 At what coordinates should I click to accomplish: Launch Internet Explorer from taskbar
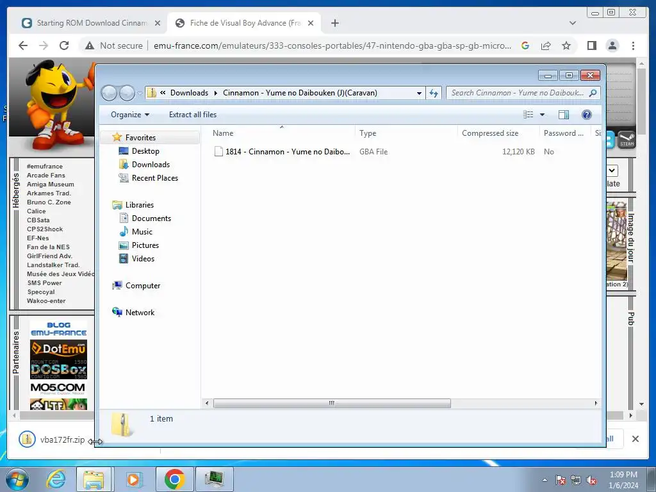56,479
